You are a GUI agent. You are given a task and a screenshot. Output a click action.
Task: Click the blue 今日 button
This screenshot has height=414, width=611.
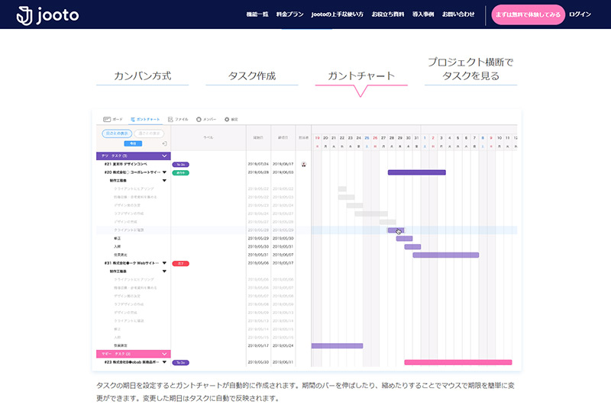pos(133,143)
